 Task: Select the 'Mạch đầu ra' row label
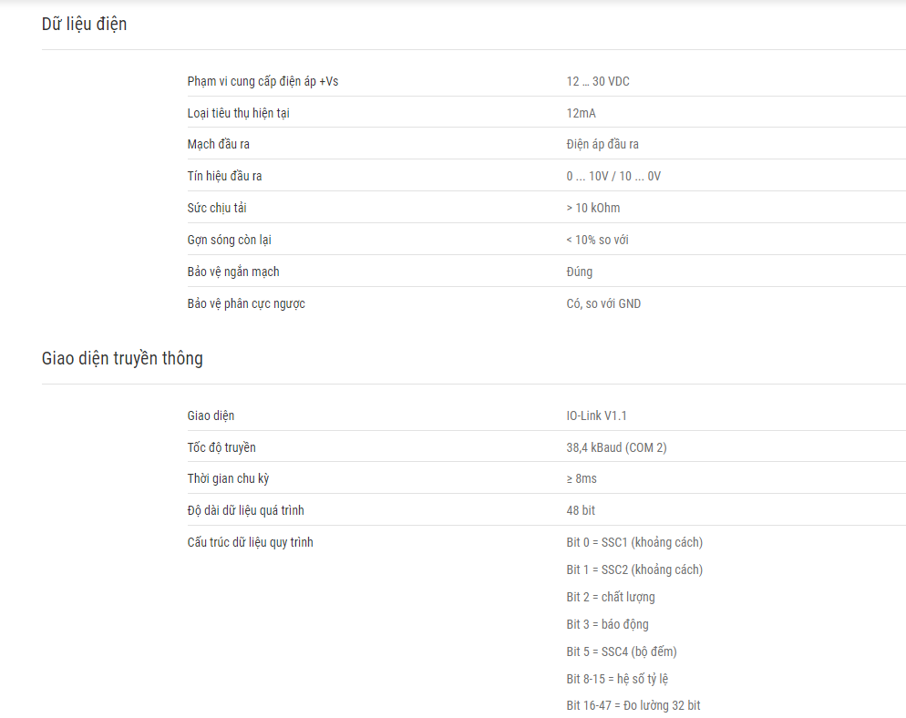point(219,144)
